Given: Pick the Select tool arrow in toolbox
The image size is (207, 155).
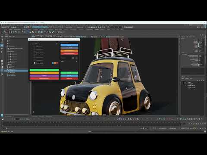Looking at the screenshot, I should point(2,36).
